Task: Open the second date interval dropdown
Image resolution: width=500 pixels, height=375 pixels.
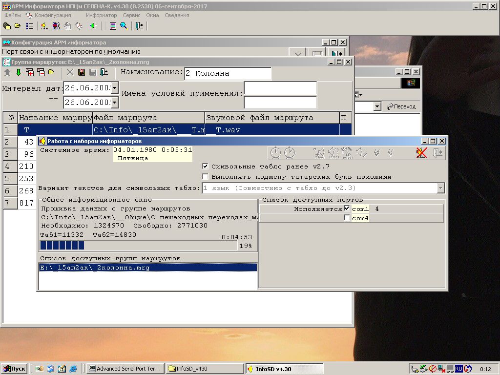Action: [114, 102]
